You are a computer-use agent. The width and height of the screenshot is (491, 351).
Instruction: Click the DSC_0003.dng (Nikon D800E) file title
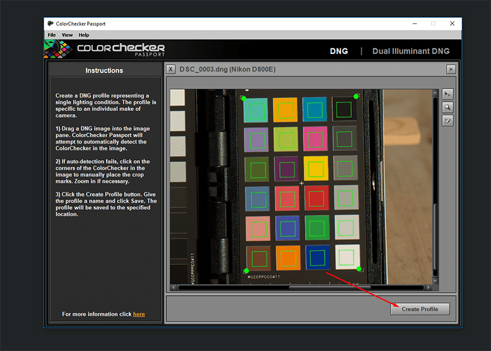227,69
